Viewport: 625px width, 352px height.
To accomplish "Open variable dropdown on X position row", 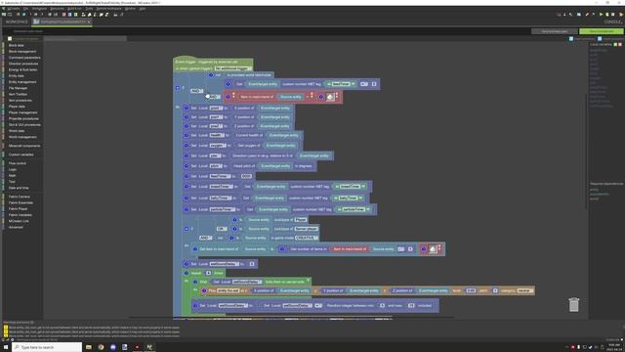I will pos(216,109).
